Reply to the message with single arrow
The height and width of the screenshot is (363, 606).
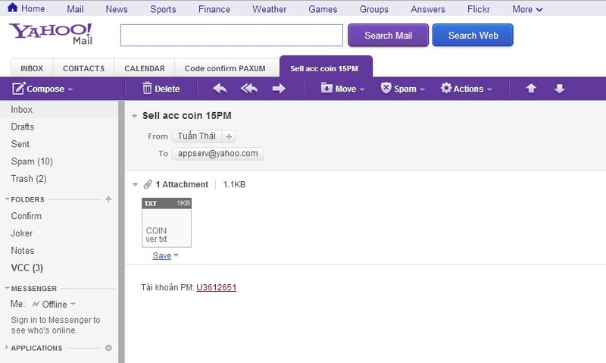[x=220, y=89]
